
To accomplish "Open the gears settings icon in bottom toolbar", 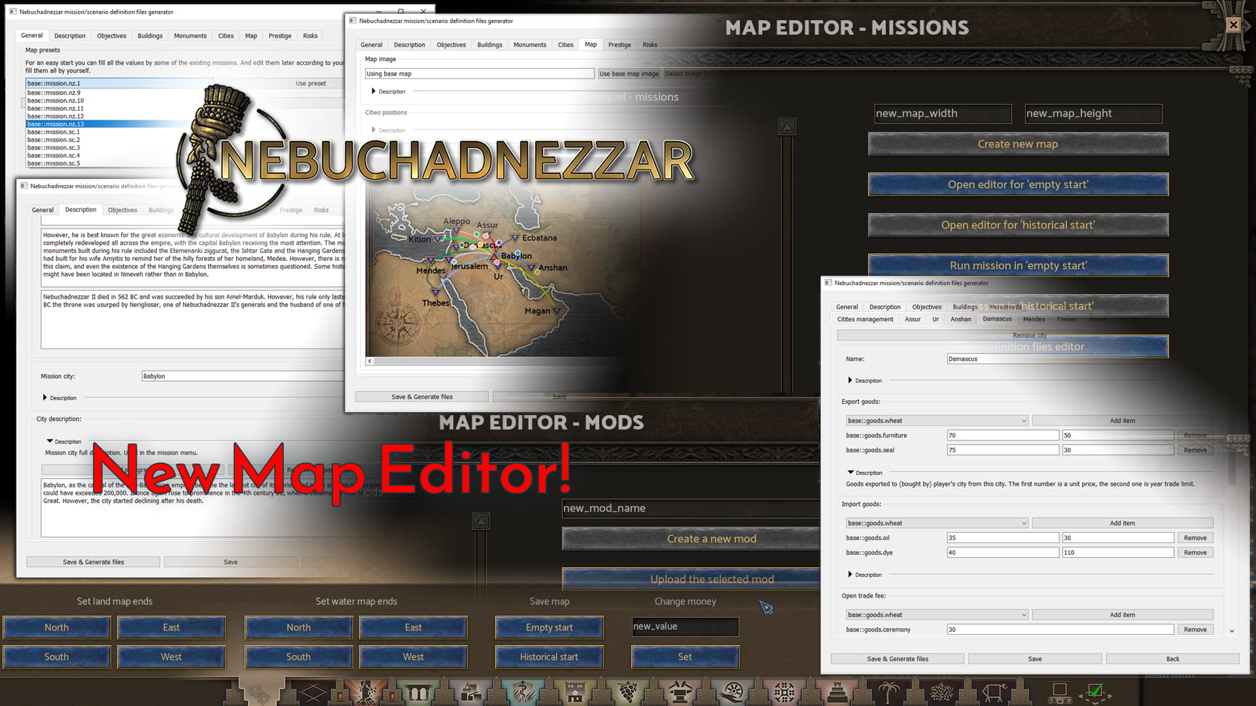I will click(x=260, y=692).
